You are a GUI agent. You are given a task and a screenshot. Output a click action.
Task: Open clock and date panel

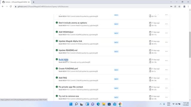coord(186,104)
